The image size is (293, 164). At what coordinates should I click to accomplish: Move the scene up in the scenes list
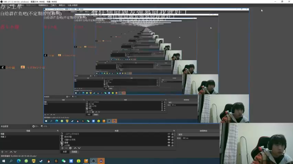(11, 152)
